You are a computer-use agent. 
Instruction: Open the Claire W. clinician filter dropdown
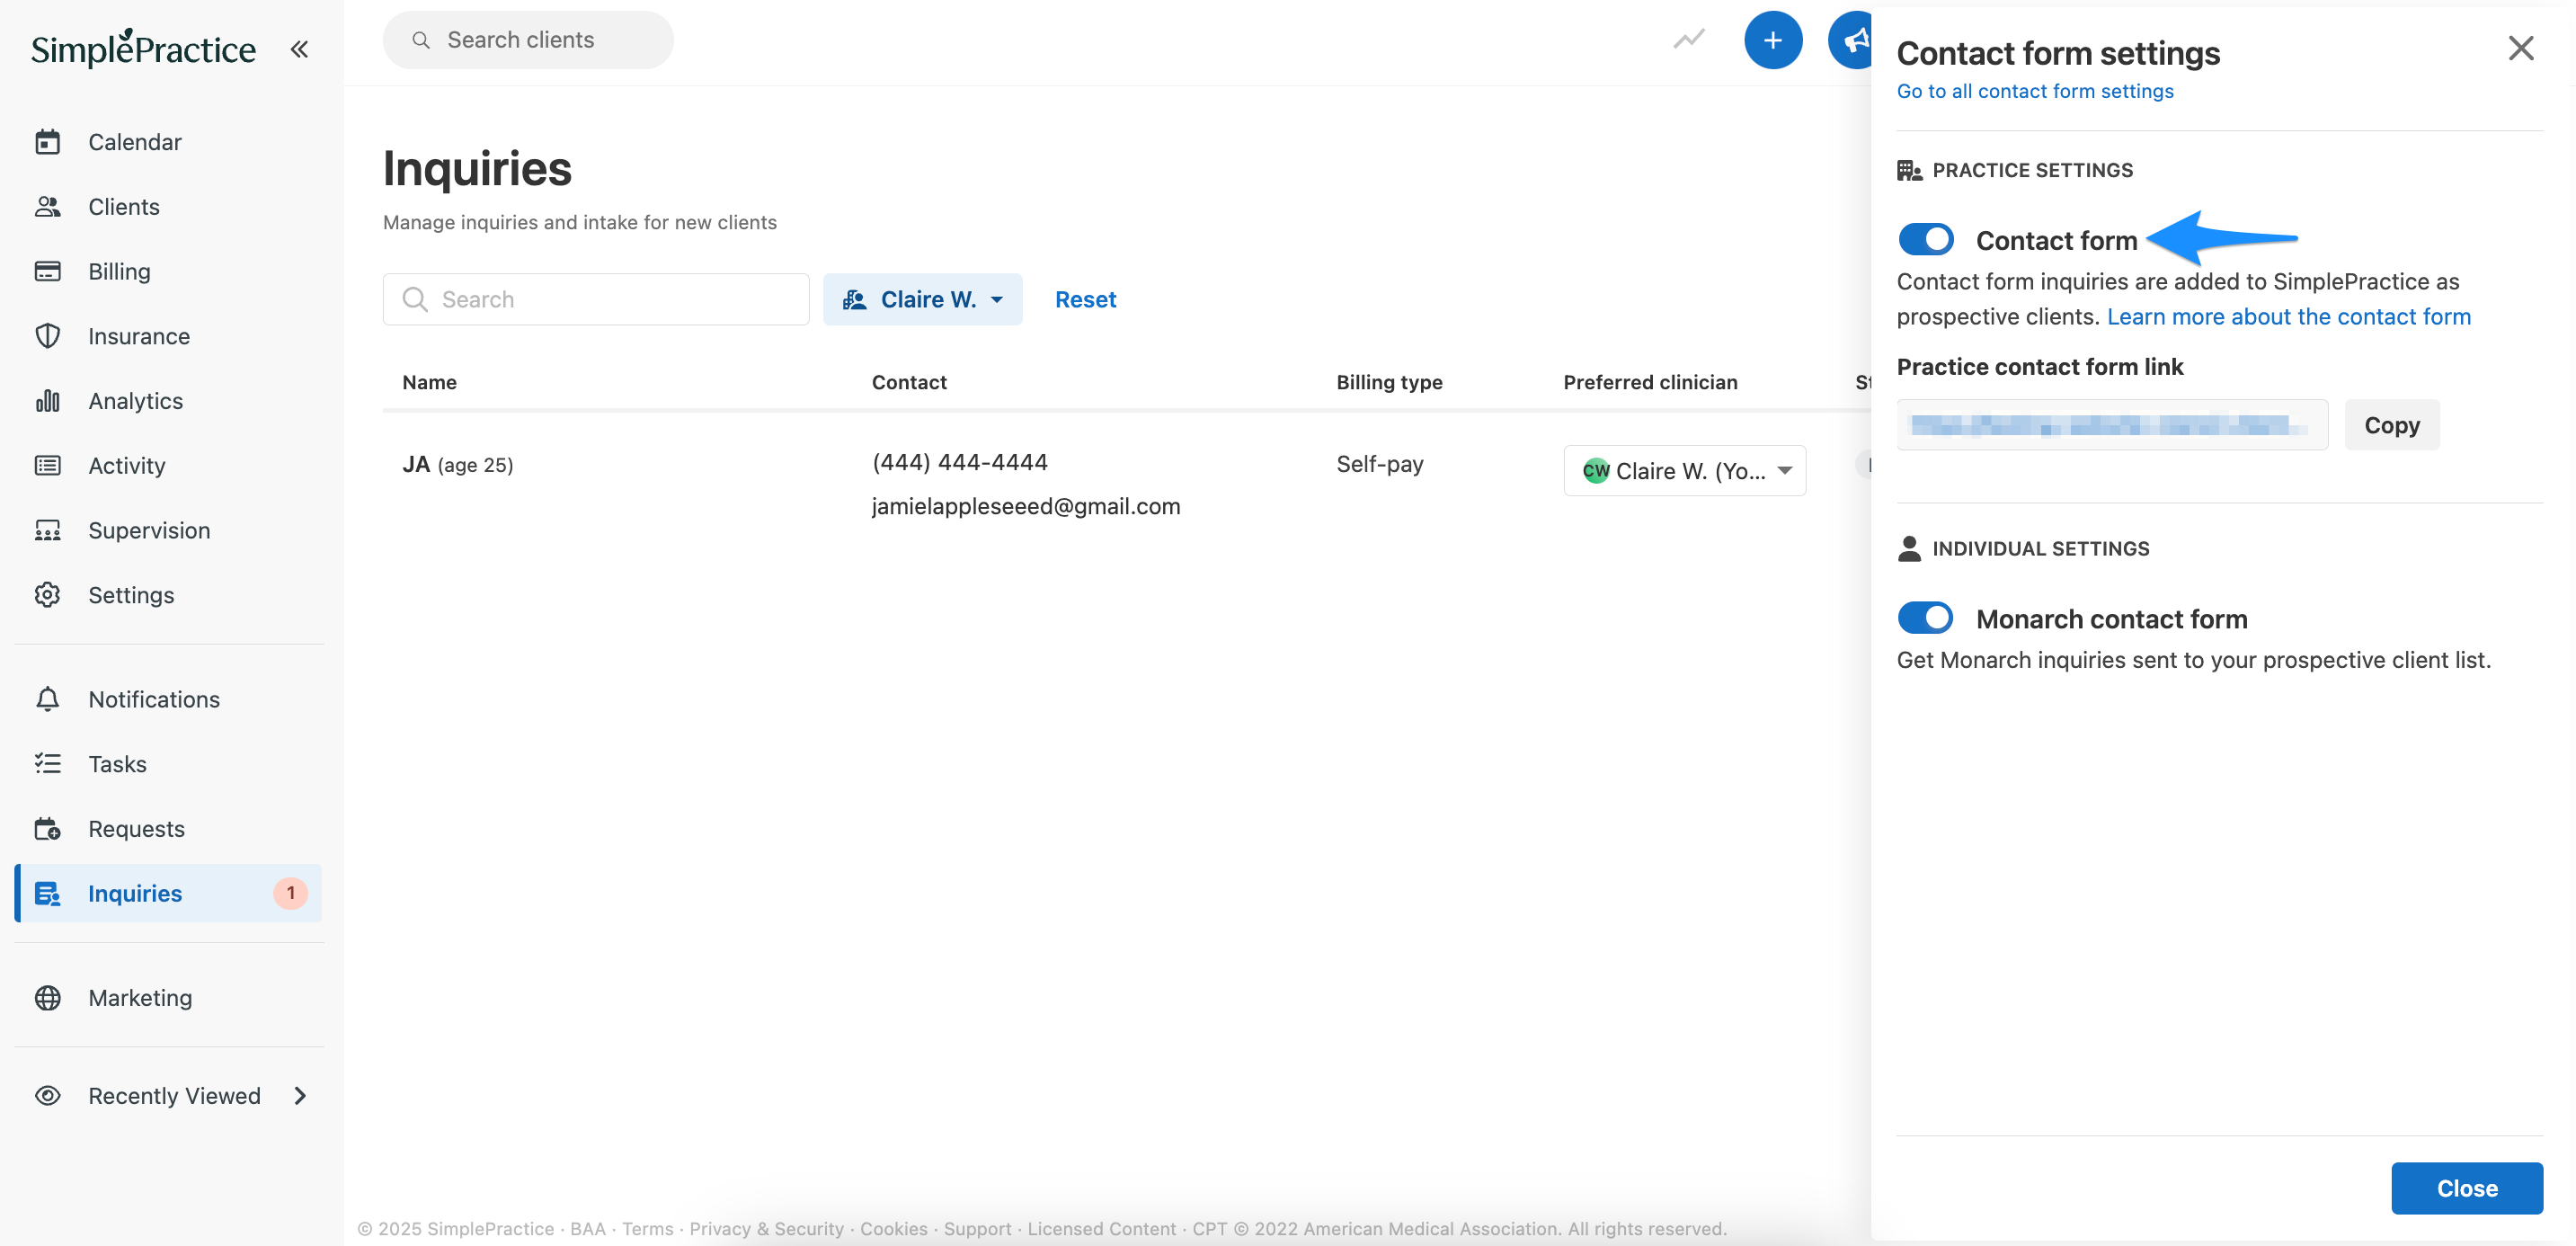(922, 299)
